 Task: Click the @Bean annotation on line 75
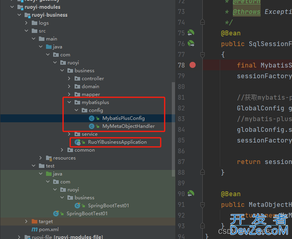tap(231, 33)
